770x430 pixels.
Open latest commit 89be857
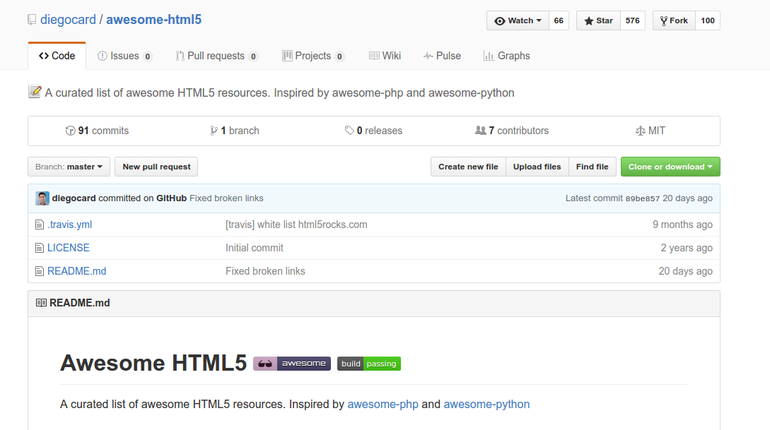click(642, 198)
